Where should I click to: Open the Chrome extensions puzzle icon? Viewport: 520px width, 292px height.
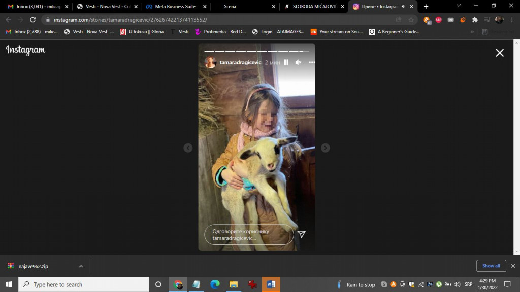click(x=475, y=20)
